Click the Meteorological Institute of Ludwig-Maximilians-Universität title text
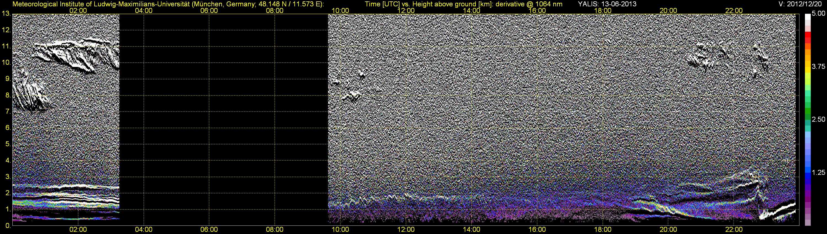 [x=168, y=4]
